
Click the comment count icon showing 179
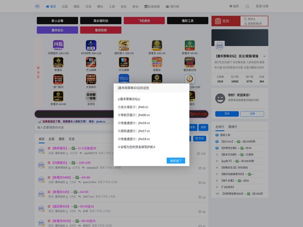pos(198,154)
